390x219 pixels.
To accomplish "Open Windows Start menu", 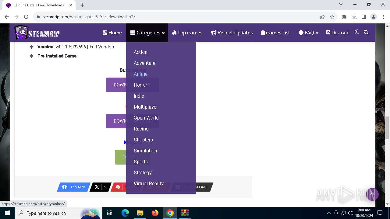I will point(7,213).
